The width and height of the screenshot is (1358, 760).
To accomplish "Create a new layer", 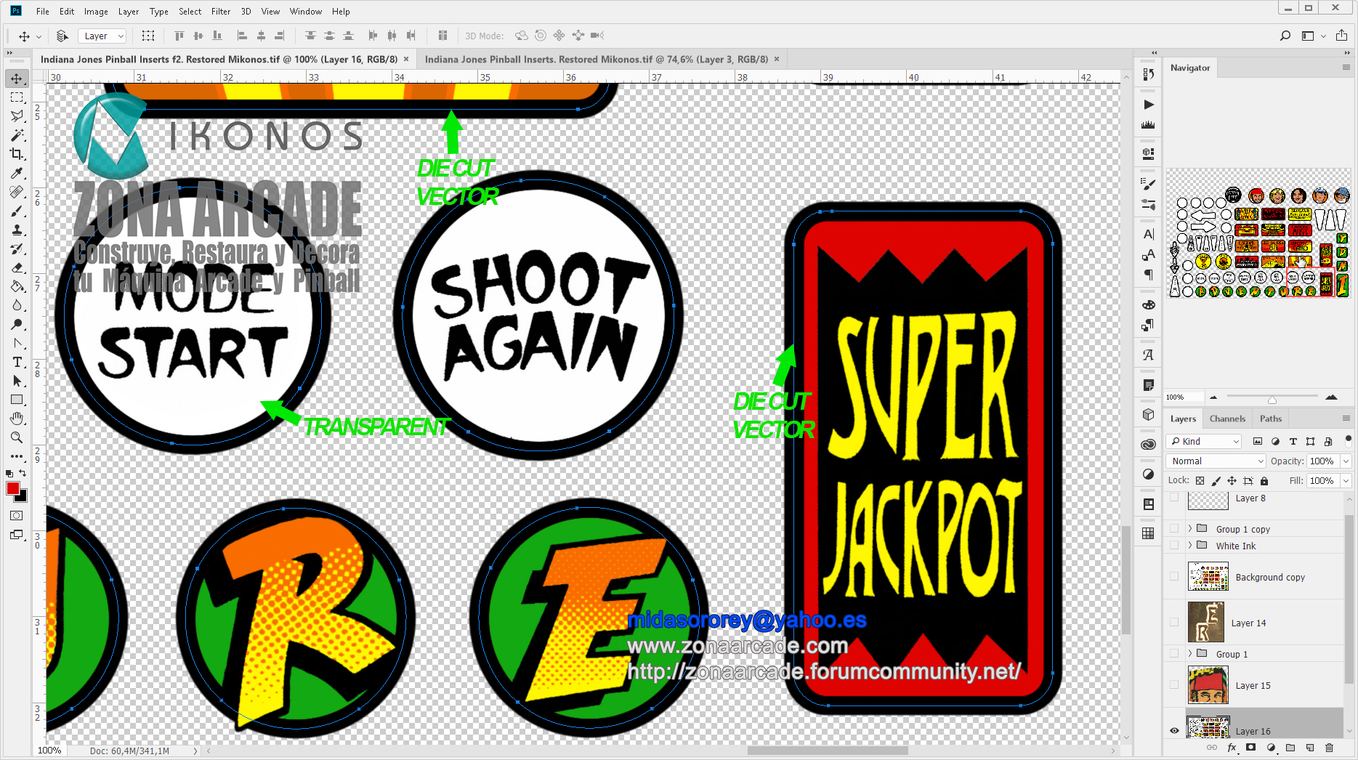I will 1309,748.
